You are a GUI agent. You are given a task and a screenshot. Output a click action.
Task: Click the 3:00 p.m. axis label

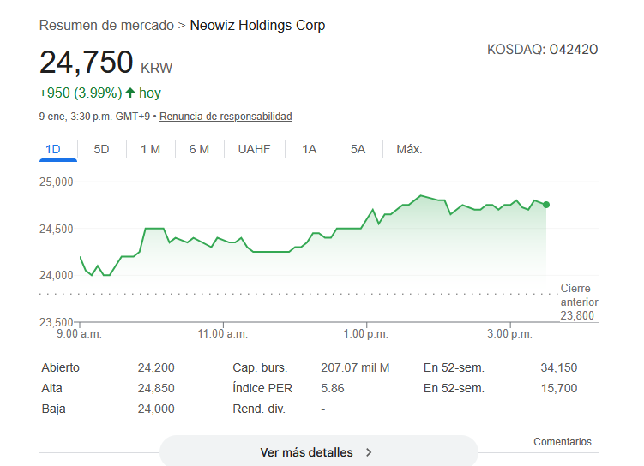509,334
